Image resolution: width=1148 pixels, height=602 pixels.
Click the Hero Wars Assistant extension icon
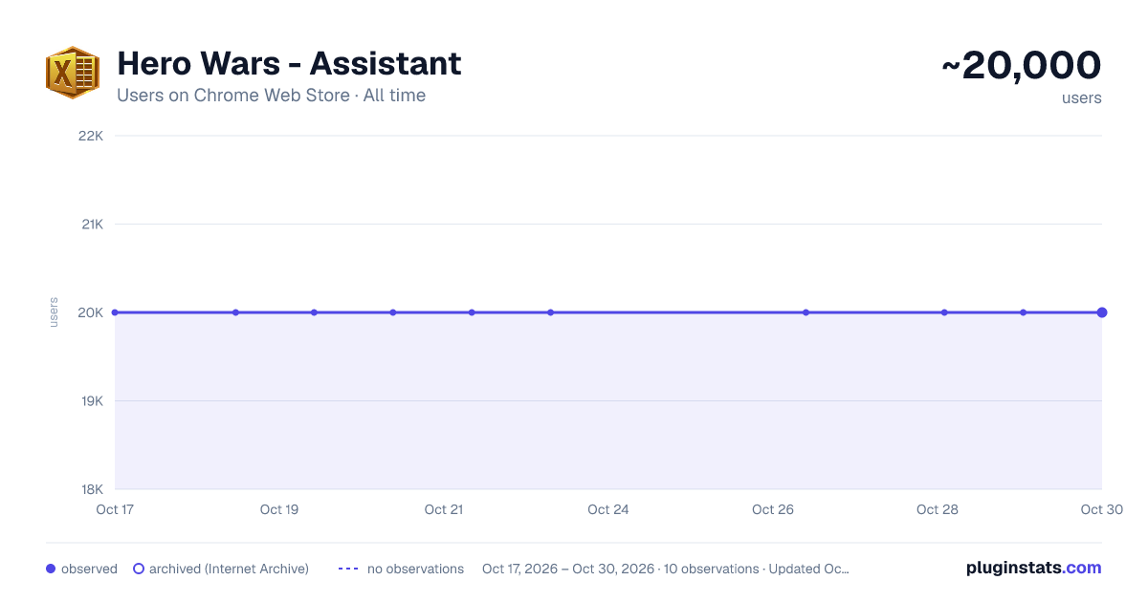click(x=73, y=73)
